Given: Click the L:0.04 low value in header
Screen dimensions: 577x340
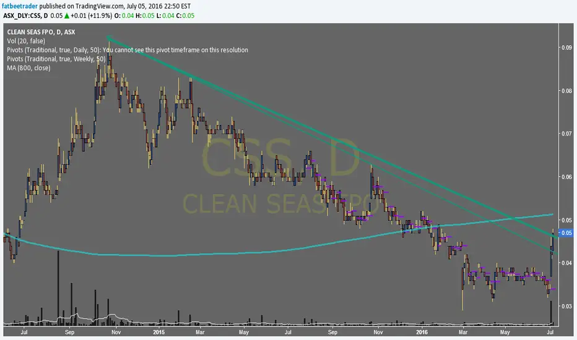Looking at the screenshot, I should 165,16.
